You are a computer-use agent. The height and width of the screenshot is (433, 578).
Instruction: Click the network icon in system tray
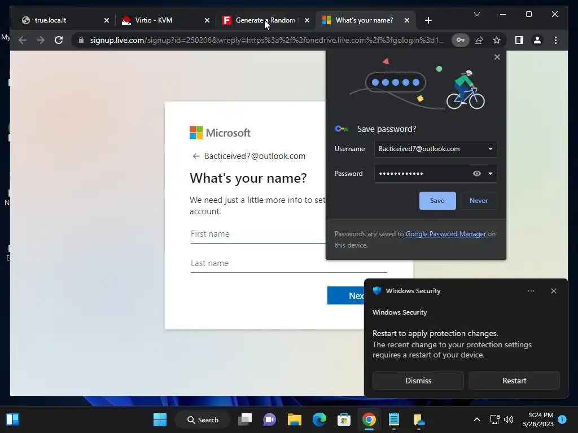[494, 419]
